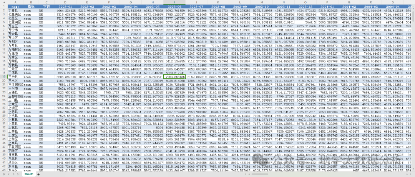Open the Sheet1 tab

[x=29, y=174]
